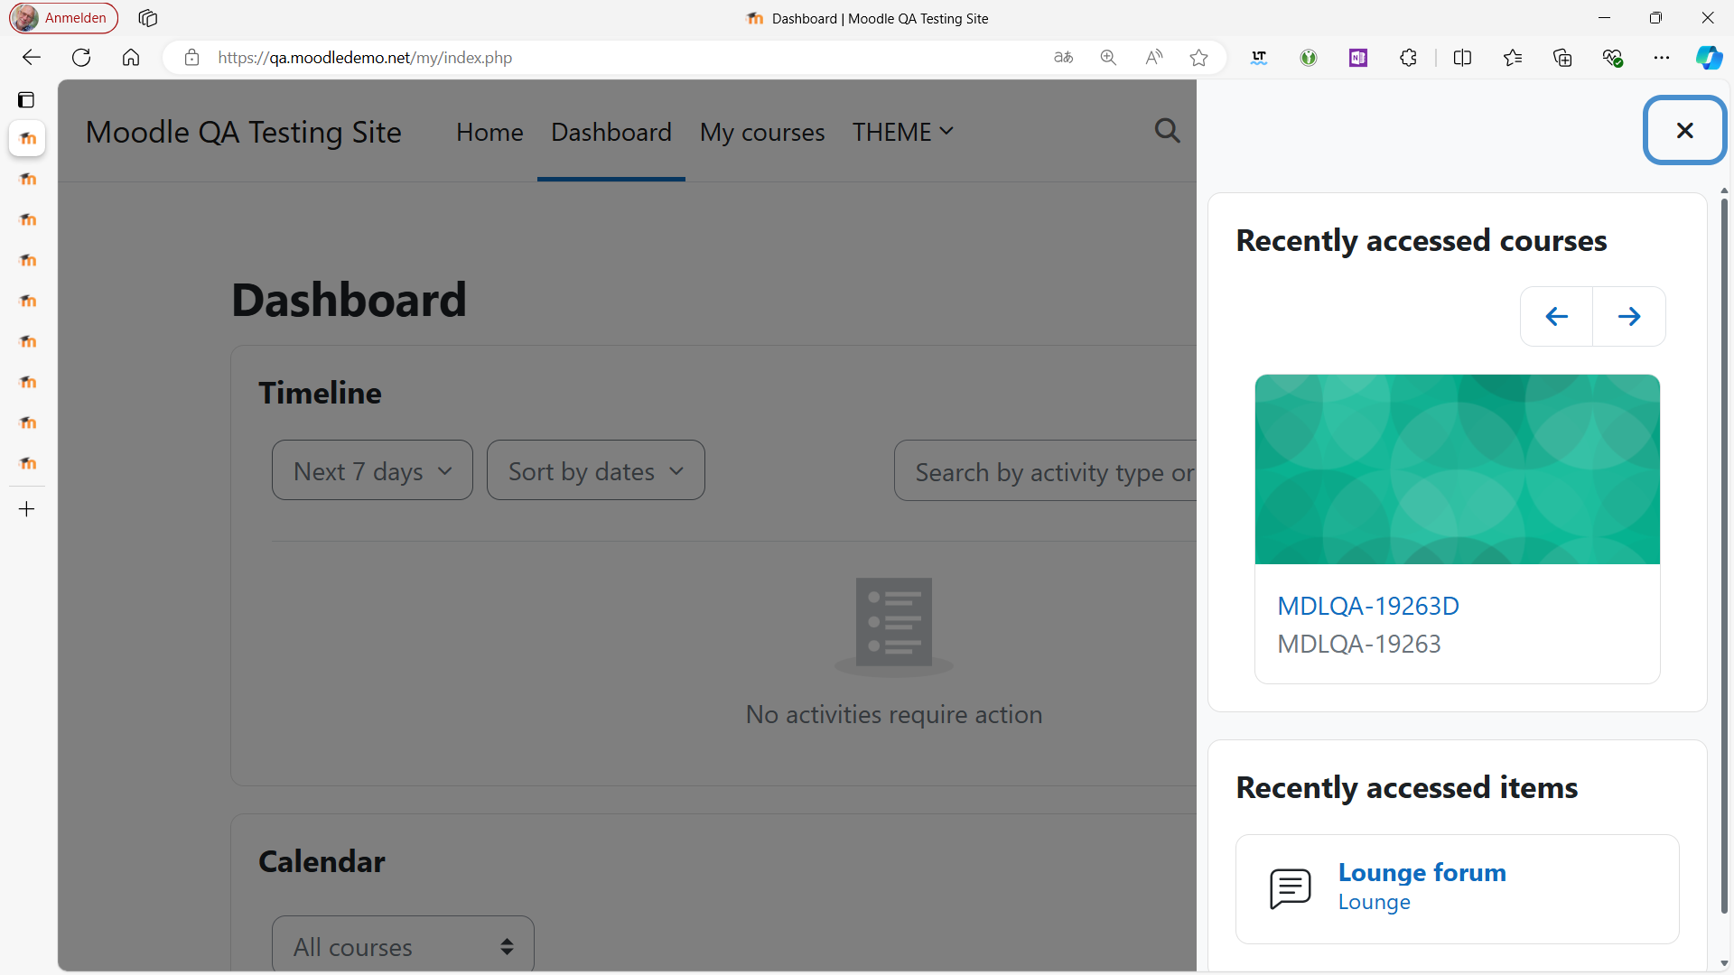Open Lounge course link under forum
The height and width of the screenshot is (975, 1734).
[1374, 902]
